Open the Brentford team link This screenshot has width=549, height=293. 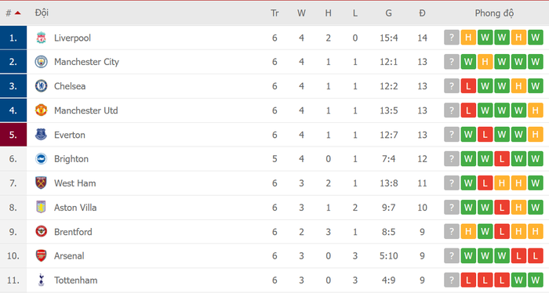click(x=73, y=232)
